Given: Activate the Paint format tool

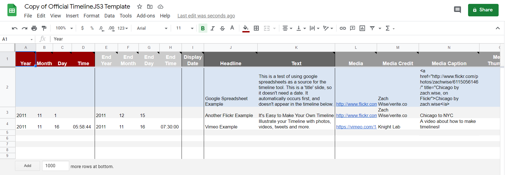Looking at the screenshot, I should 44,28.
